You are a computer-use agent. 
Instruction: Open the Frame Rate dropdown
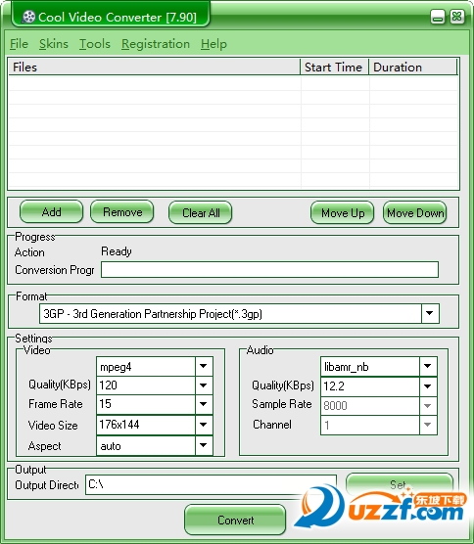click(x=204, y=404)
